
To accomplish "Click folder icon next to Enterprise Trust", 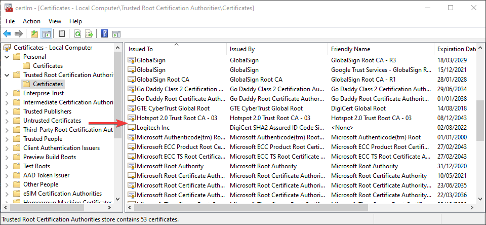I will click(x=16, y=93).
